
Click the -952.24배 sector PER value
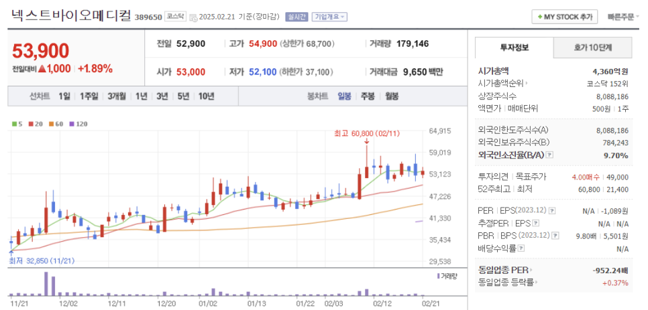point(610,270)
